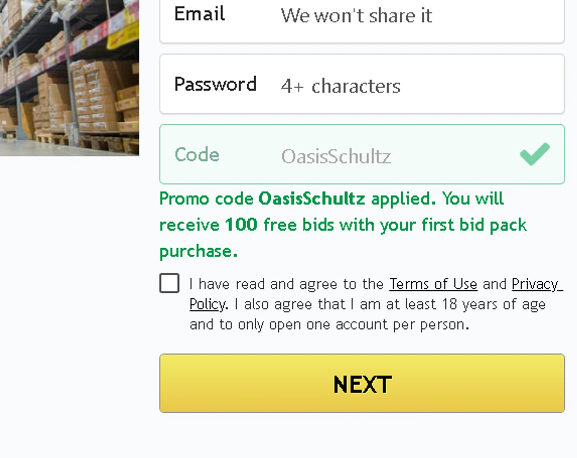Open the Terms of Use link
577x458 pixels.
point(433,284)
